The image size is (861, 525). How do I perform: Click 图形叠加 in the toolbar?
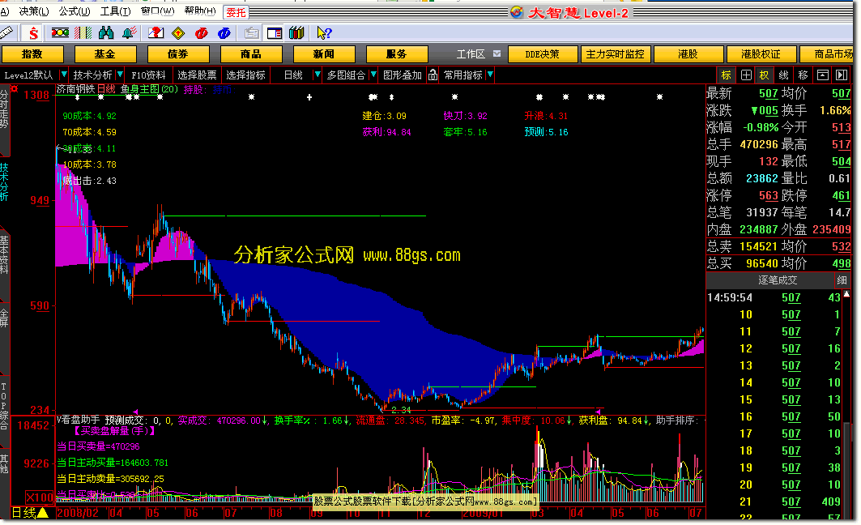403,75
